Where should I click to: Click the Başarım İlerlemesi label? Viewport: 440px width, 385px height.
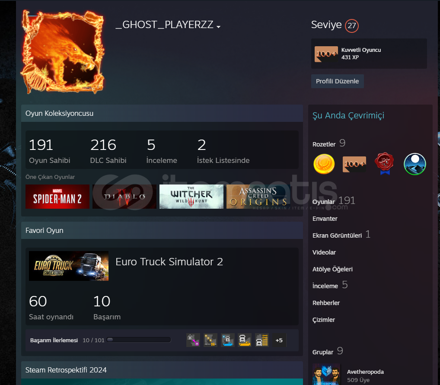click(x=54, y=340)
